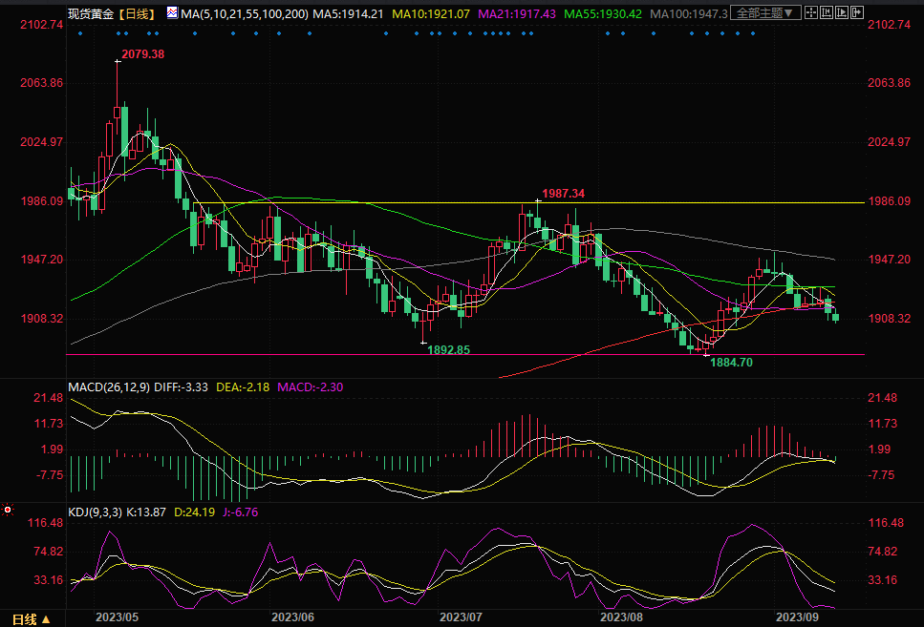Click the 现货黄金 instrument title
This screenshot has width=924, height=627.
[x=88, y=13]
